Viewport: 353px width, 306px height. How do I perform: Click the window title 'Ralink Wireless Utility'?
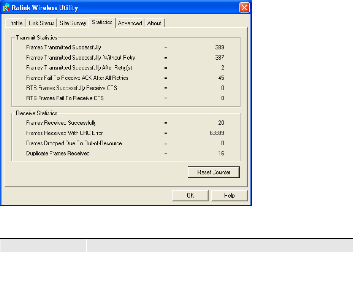pos(45,8)
